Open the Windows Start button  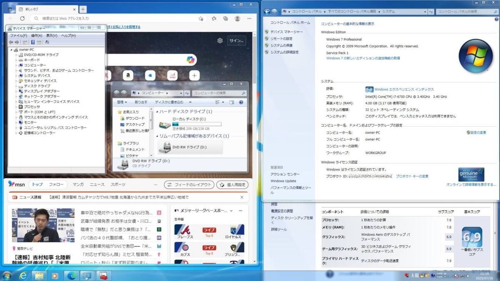[7, 275]
